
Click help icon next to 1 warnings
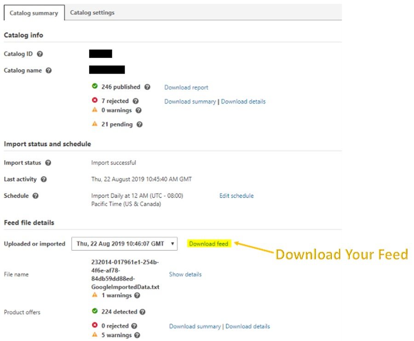[x=138, y=295]
